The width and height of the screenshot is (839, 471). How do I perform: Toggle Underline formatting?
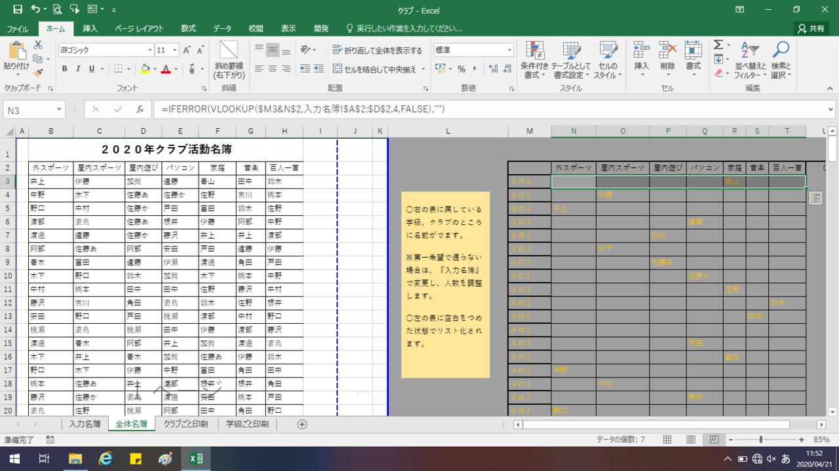click(x=92, y=69)
